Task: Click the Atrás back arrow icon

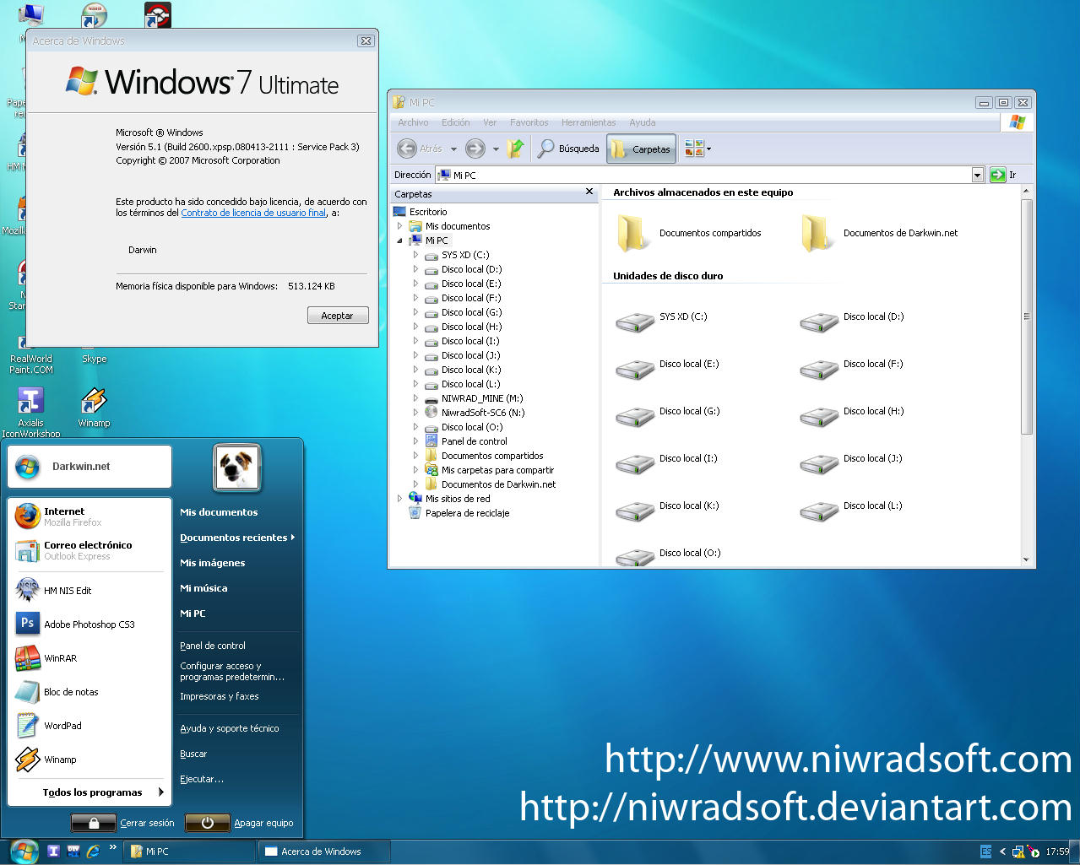Action: [x=408, y=149]
